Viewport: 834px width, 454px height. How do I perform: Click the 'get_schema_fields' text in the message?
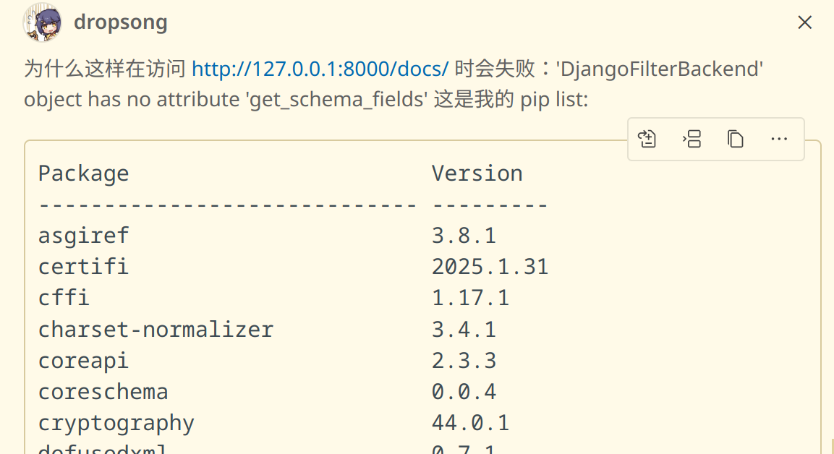click(x=335, y=99)
